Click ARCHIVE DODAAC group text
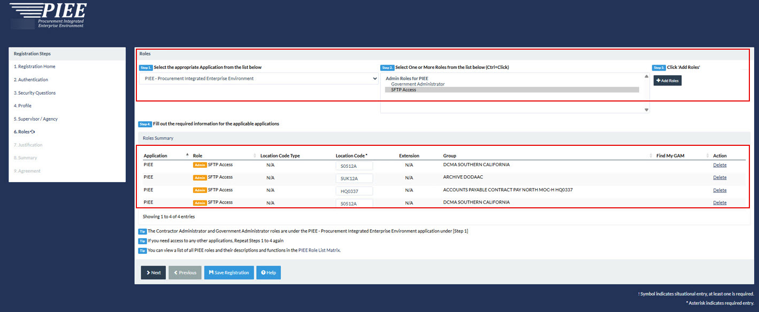The width and height of the screenshot is (759, 312). (464, 177)
